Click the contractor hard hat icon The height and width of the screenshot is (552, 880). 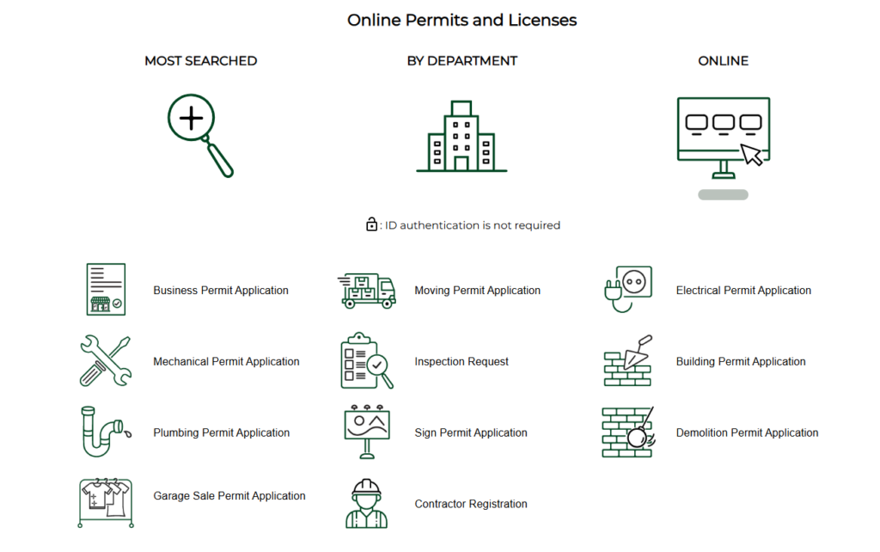[367, 504]
